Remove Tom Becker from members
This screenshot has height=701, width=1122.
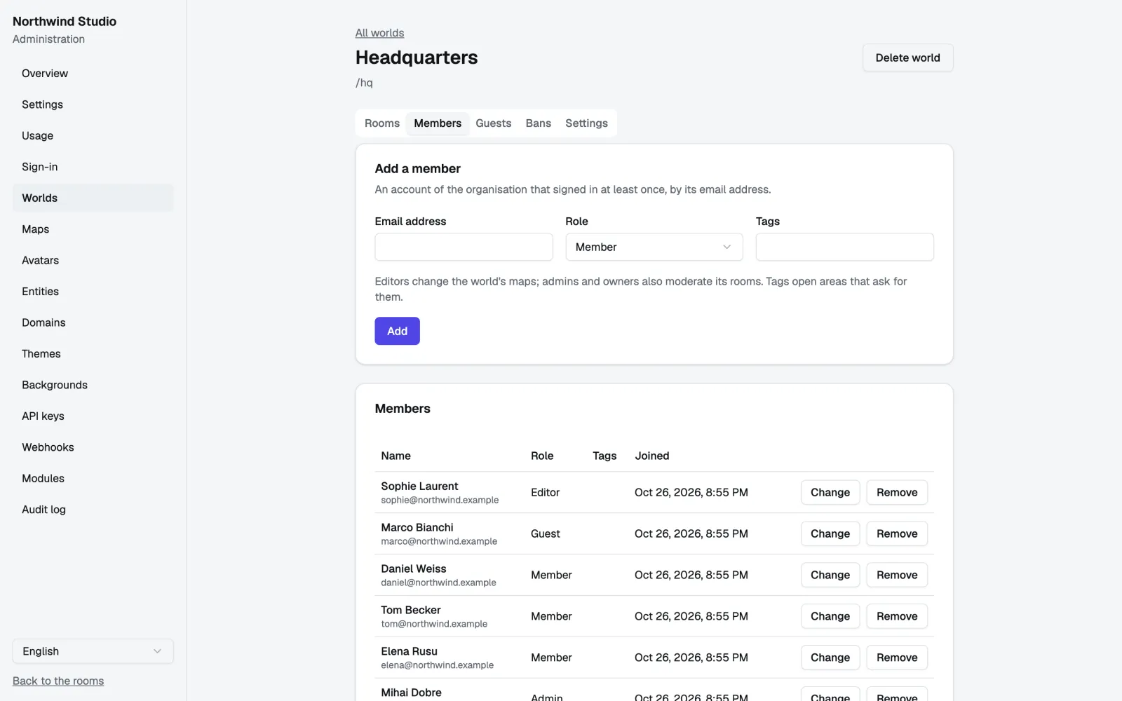pyautogui.click(x=897, y=616)
